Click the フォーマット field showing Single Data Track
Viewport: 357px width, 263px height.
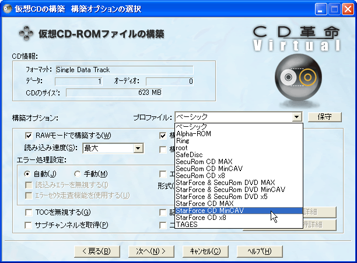[124, 70]
